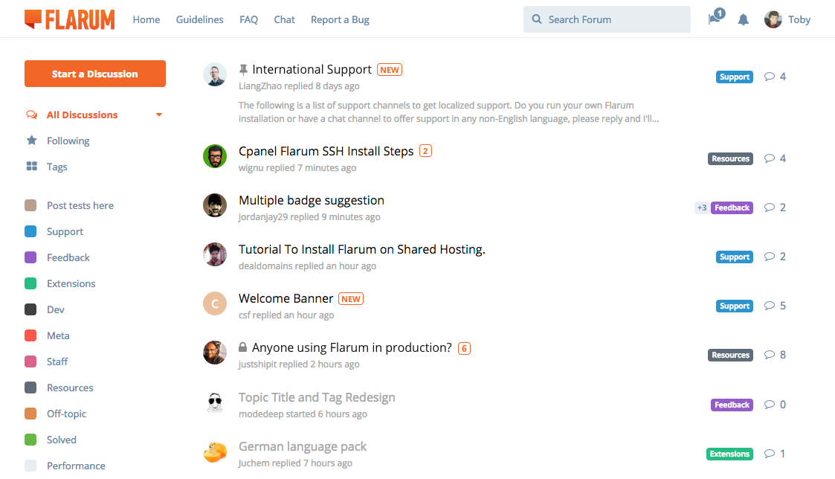The image size is (835, 479).
Task: Click the Following star icon
Action: coord(32,140)
